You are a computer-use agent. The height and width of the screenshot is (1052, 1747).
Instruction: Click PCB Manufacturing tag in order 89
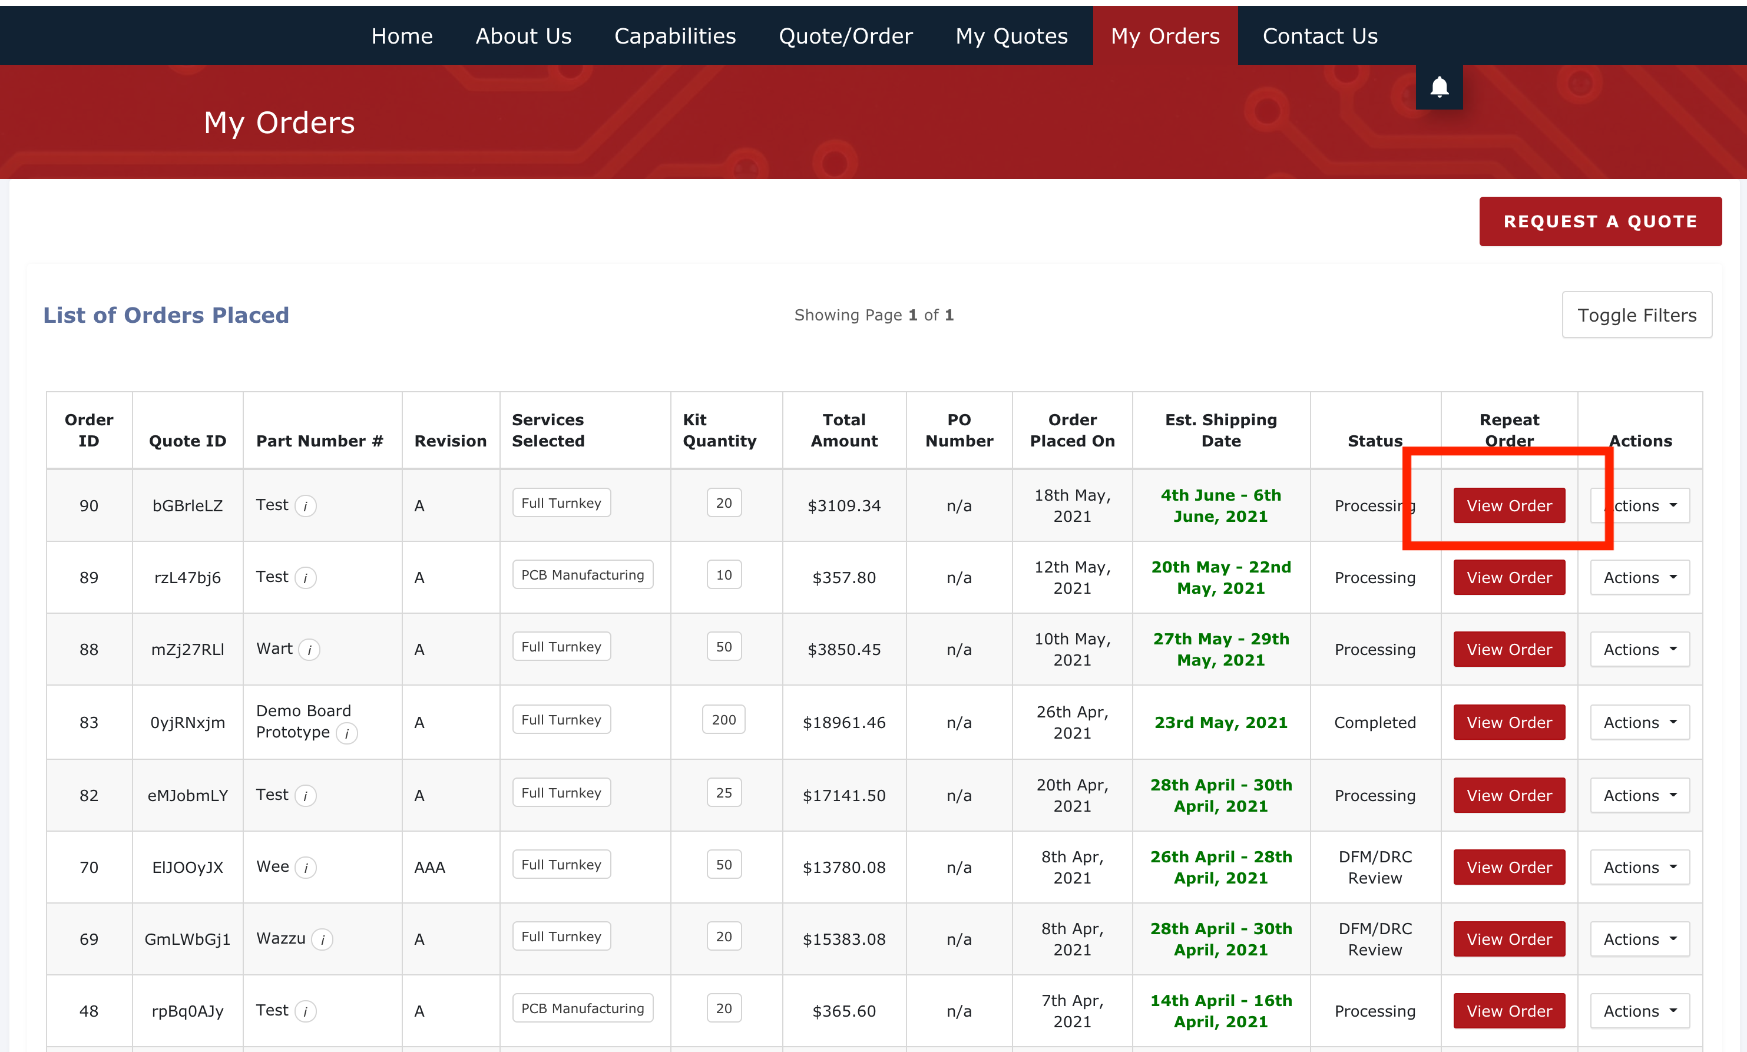click(583, 574)
